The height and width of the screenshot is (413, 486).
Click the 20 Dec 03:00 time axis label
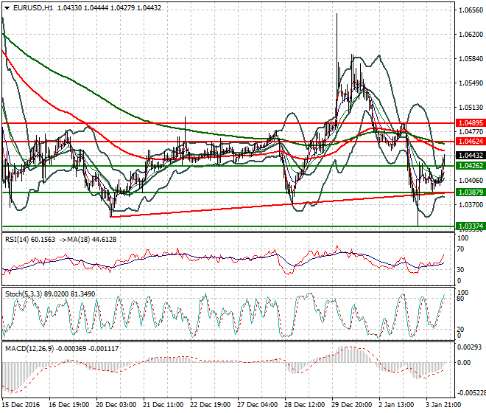[x=116, y=405]
